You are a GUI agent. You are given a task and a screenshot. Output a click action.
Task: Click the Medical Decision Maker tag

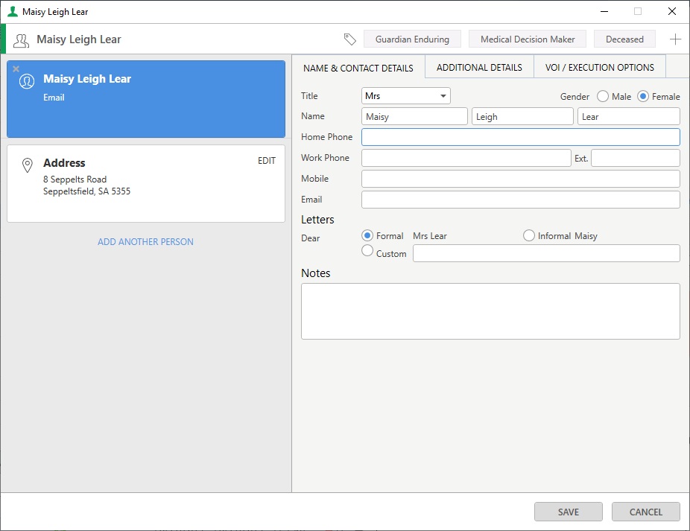pyautogui.click(x=528, y=39)
